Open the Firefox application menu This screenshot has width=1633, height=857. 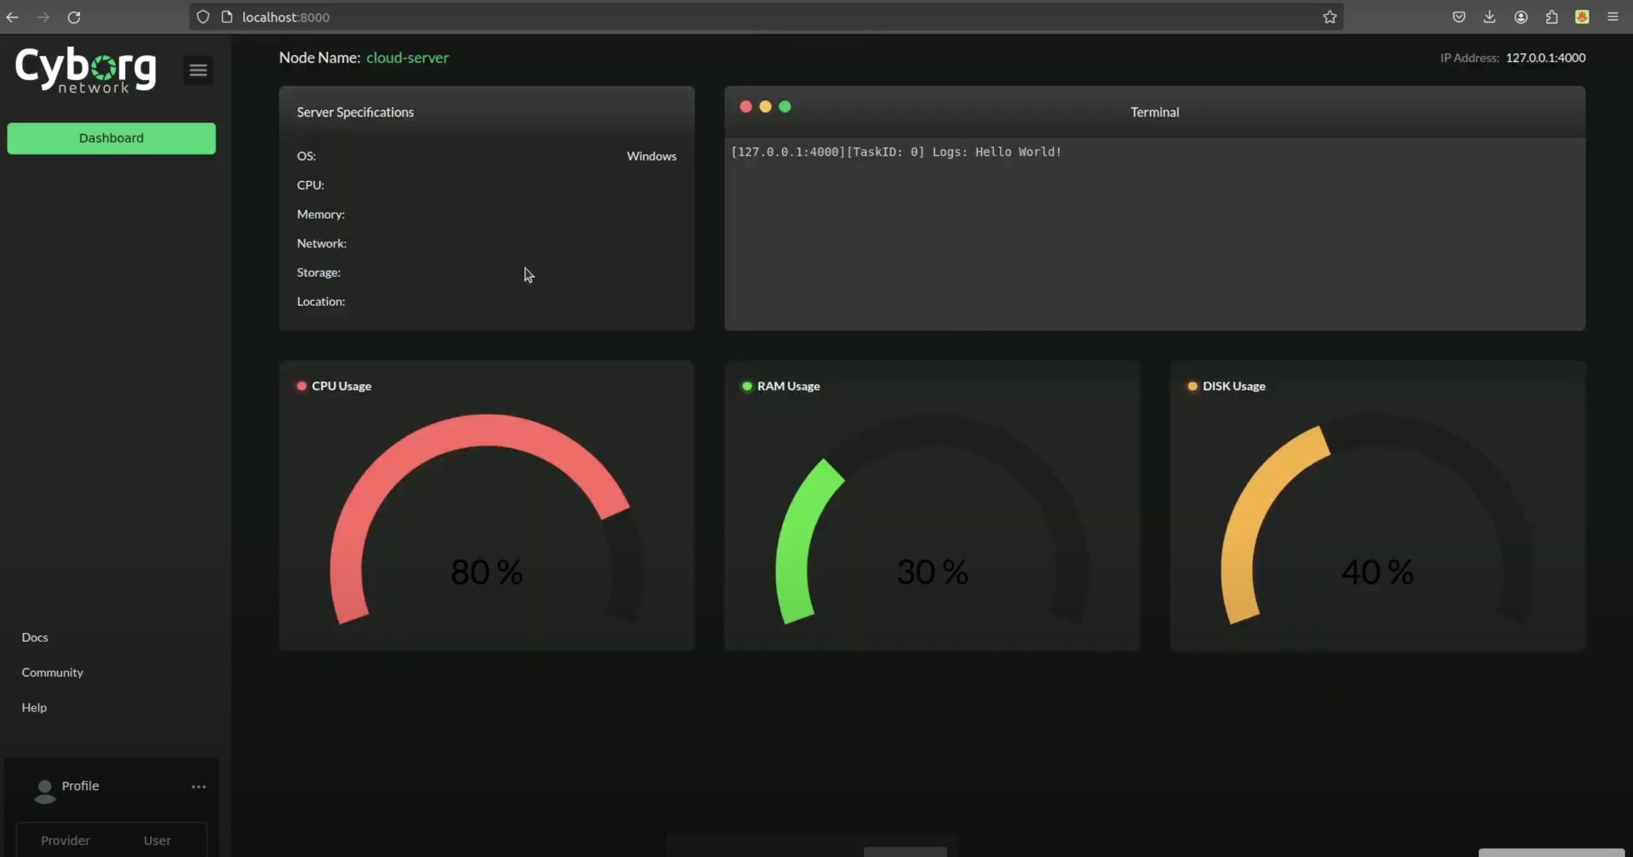coord(1613,17)
